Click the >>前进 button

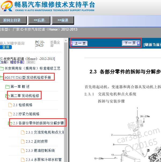pyautogui.click(x=63, y=20)
